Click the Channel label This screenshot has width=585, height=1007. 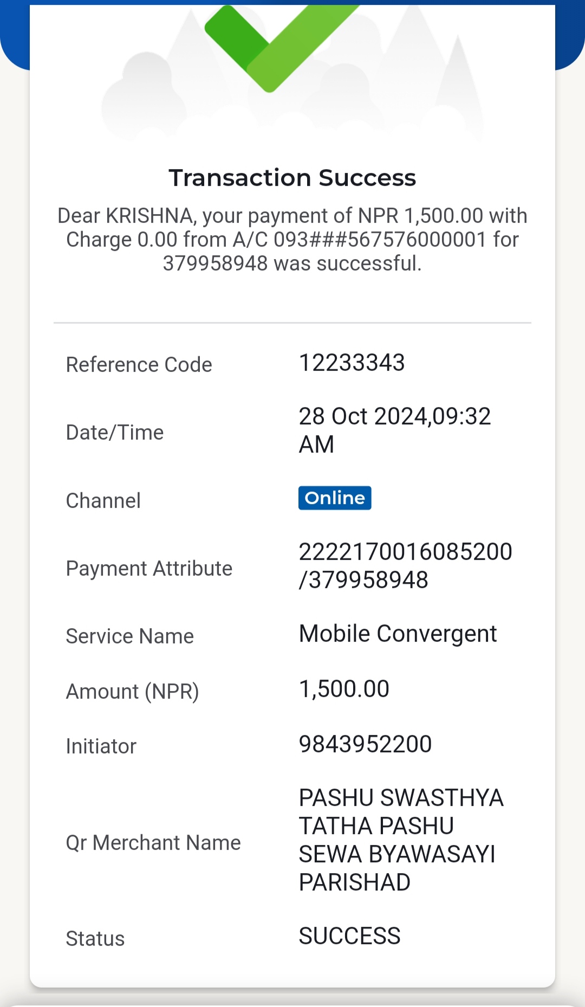tap(103, 501)
